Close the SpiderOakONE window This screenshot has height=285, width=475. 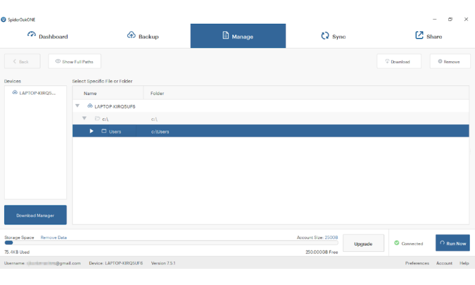coord(466,19)
